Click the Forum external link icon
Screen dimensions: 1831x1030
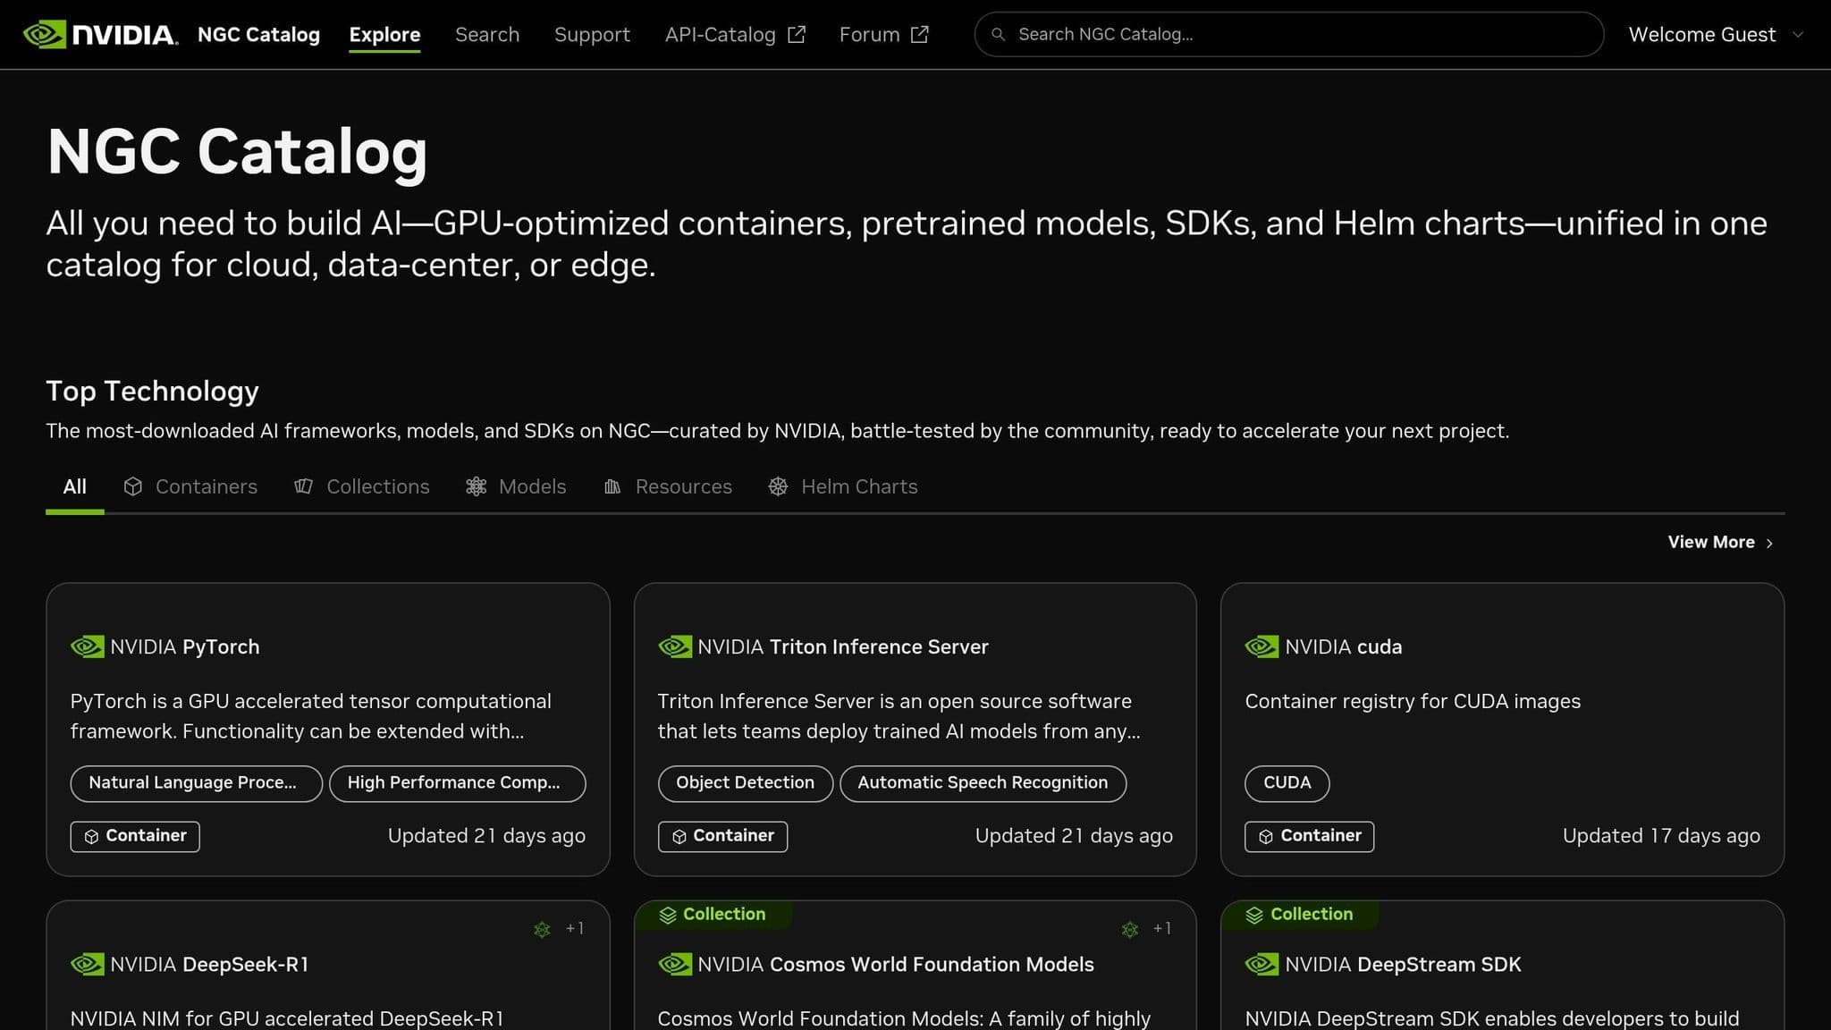919,35
